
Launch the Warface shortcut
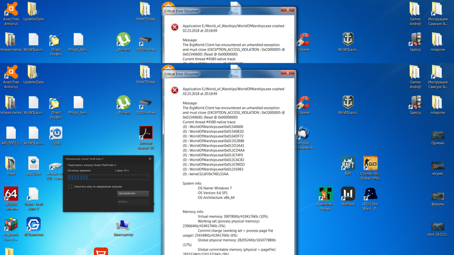pyautogui.click(x=348, y=194)
